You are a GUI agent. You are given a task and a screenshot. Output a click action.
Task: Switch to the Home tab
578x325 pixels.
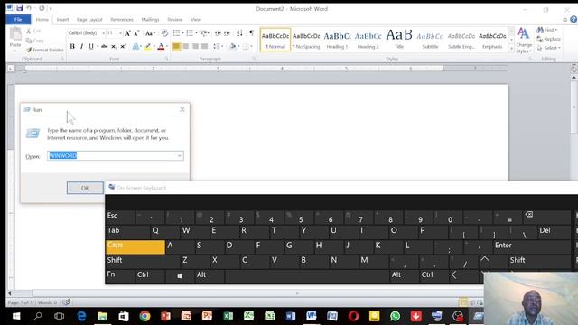tap(42, 20)
